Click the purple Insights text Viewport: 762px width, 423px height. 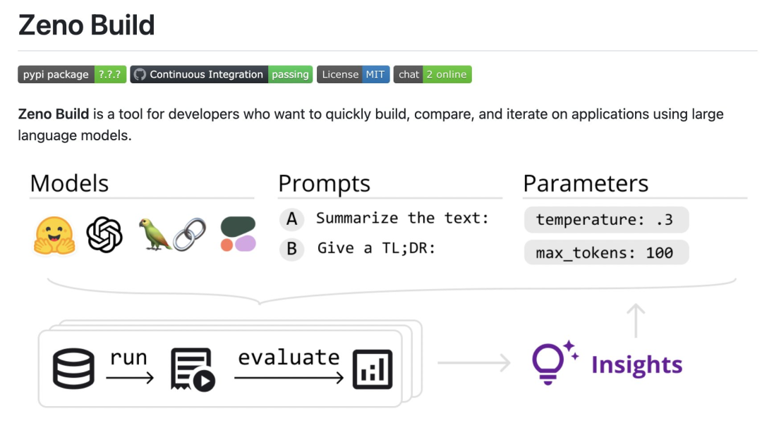click(x=636, y=365)
